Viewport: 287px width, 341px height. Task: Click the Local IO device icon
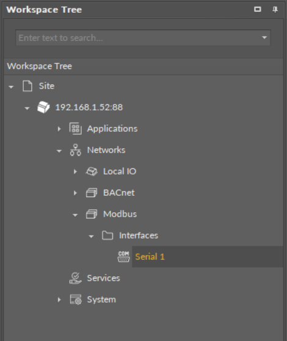click(x=92, y=171)
